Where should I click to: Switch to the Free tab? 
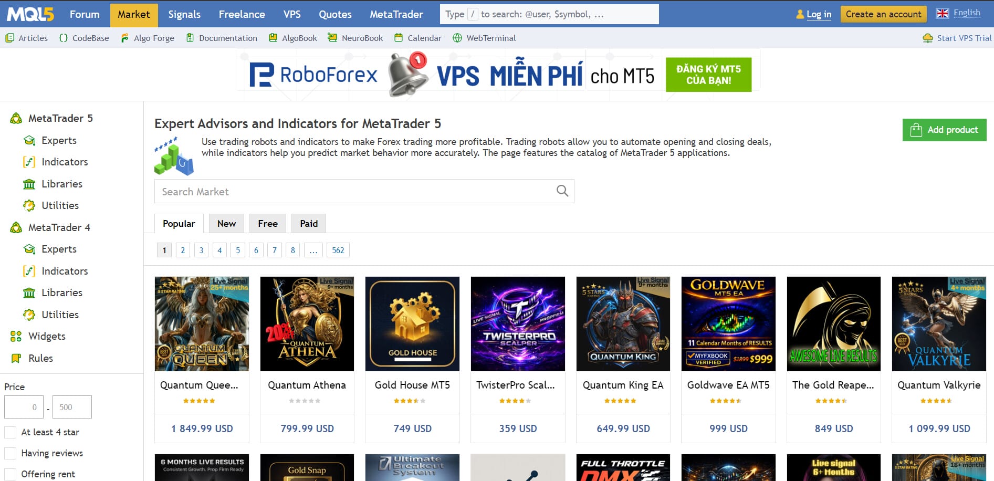(x=267, y=224)
